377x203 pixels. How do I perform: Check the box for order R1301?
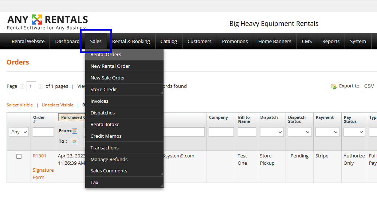[x=19, y=156]
